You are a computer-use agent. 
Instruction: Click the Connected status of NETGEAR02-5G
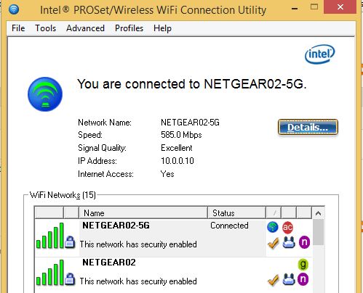tap(229, 226)
